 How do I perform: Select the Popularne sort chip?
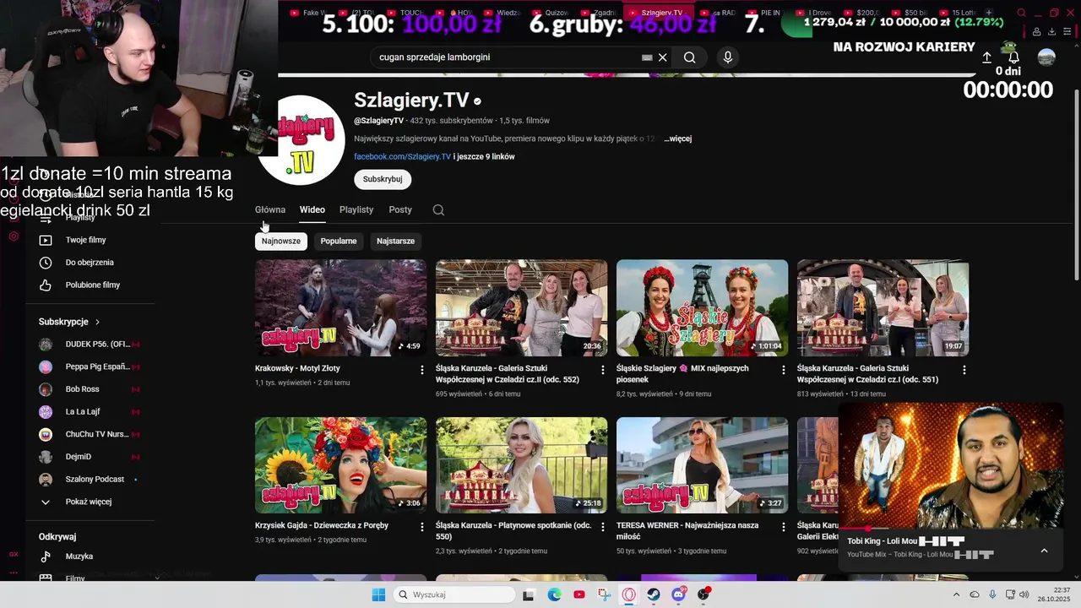pyautogui.click(x=339, y=242)
